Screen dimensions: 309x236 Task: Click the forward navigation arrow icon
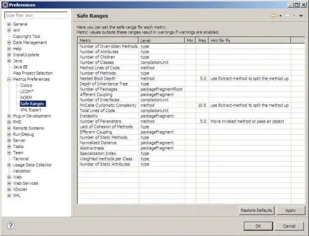point(287,16)
